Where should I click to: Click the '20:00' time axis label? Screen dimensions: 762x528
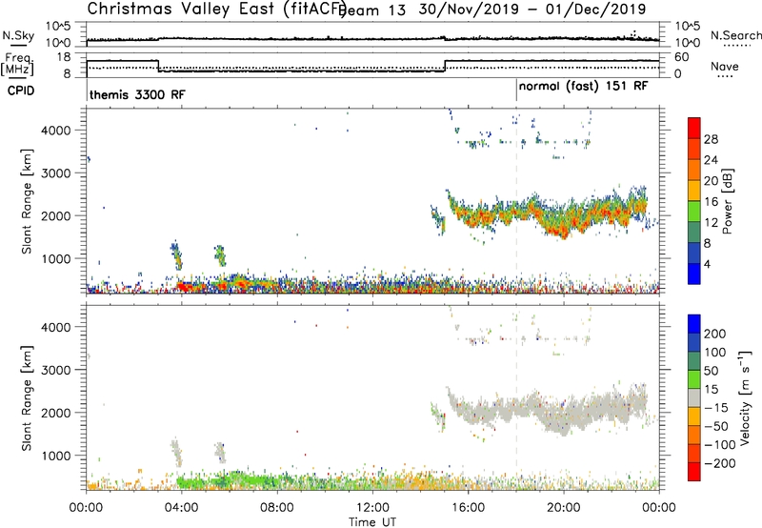pyautogui.click(x=564, y=508)
